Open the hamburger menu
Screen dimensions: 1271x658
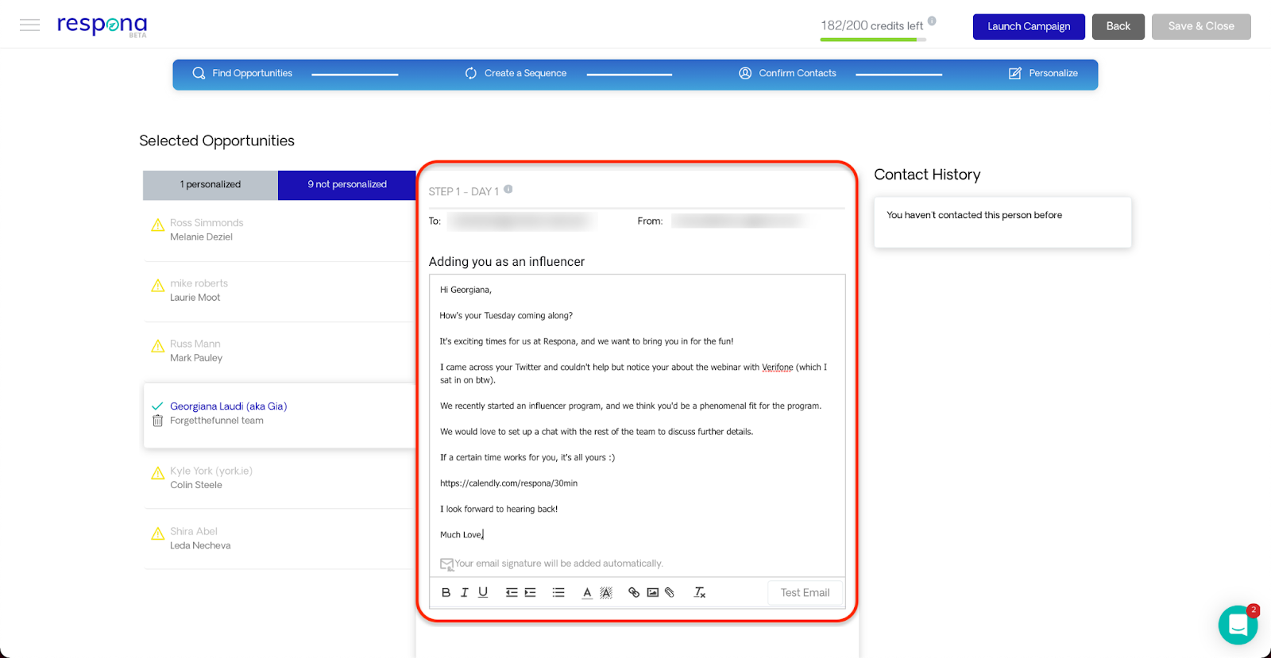29,25
